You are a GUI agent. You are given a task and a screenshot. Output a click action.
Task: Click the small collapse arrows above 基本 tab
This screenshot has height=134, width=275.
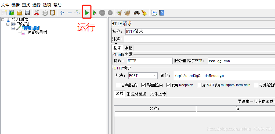114,44
